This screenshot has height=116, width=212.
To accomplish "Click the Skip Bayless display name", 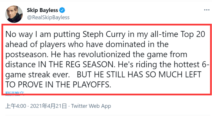I will coord(42,10).
